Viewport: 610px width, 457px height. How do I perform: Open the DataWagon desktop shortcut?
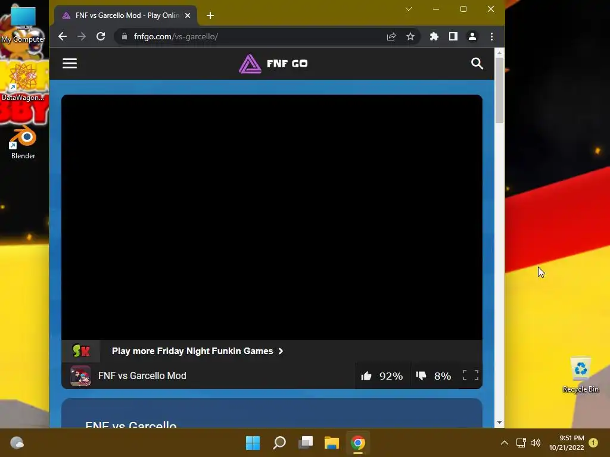tap(23, 82)
